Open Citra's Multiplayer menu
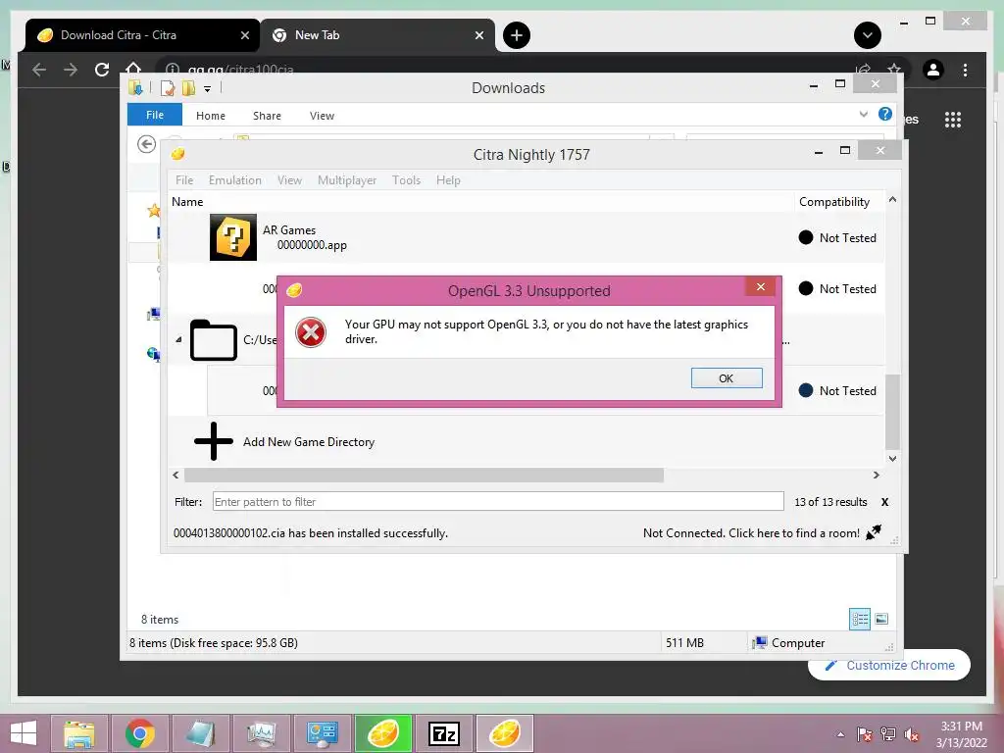 [347, 180]
